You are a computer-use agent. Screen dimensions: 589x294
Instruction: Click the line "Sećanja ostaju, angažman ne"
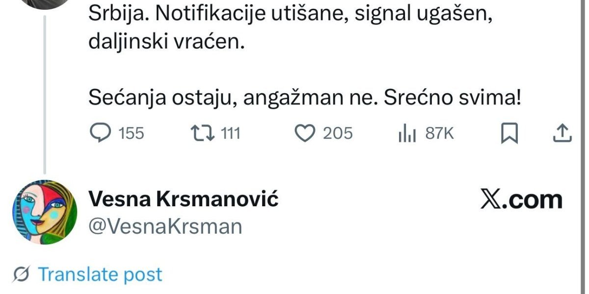236,98
